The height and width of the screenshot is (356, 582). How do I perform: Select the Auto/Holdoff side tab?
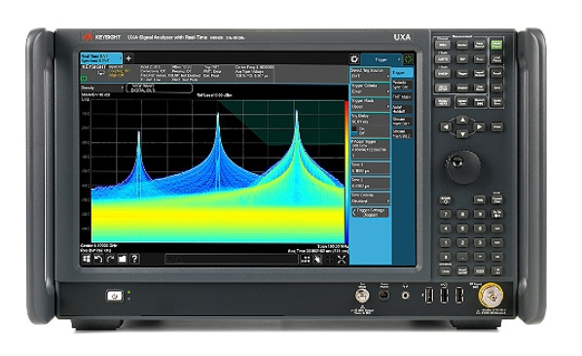pyautogui.click(x=402, y=109)
